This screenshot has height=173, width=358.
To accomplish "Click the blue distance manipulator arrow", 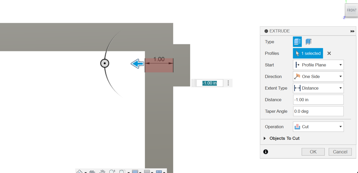I will (x=137, y=64).
